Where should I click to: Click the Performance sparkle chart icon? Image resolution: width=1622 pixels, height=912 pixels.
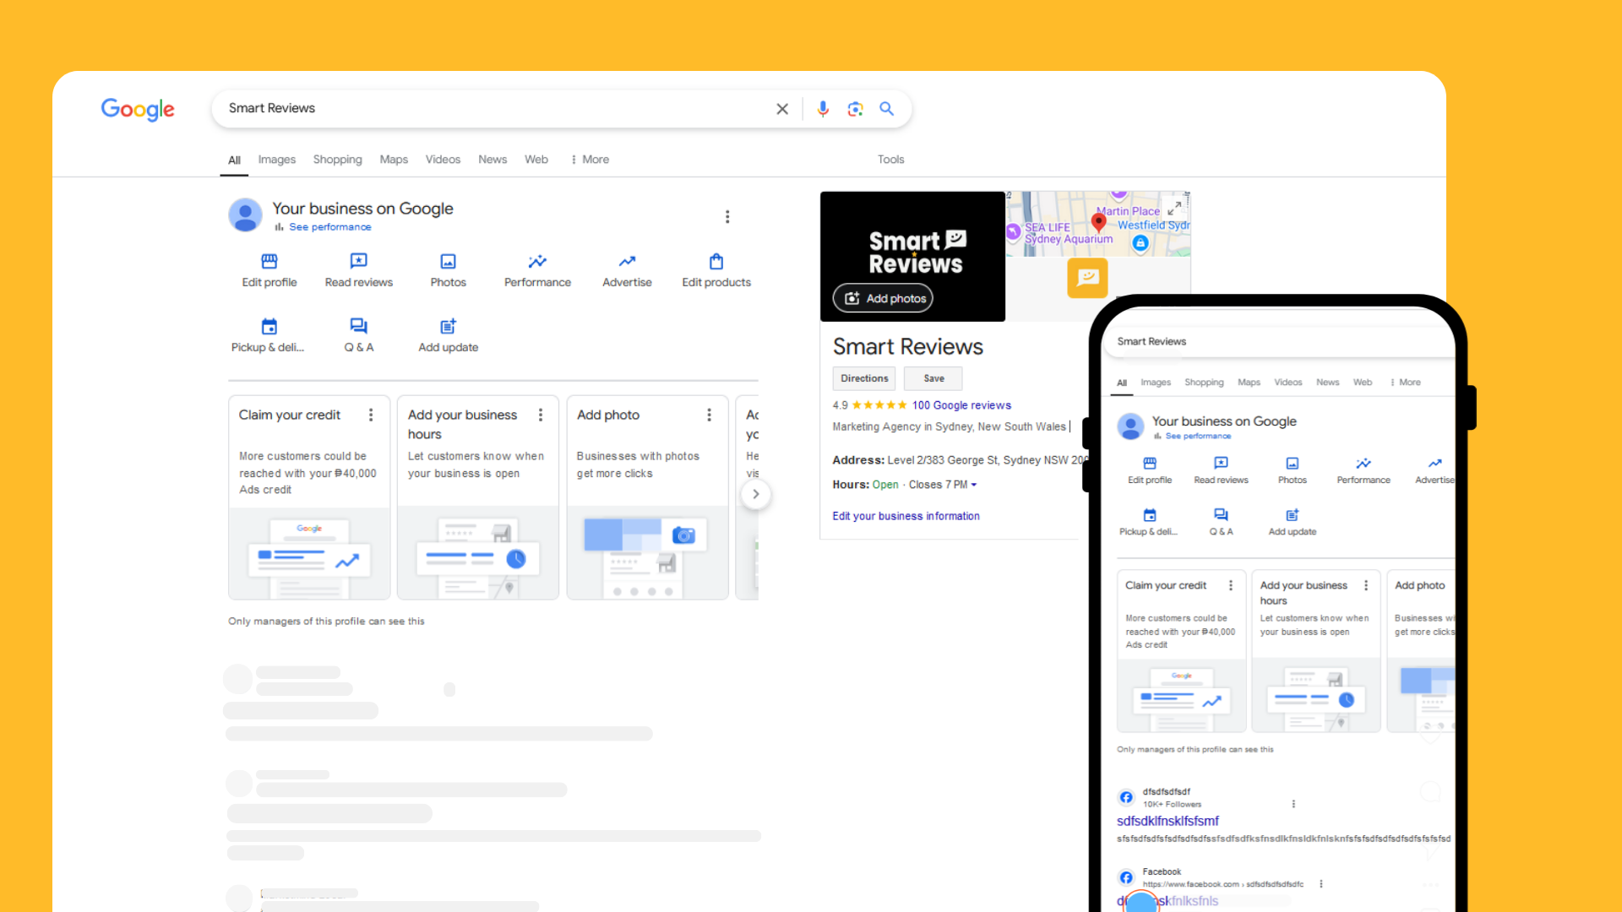(537, 262)
